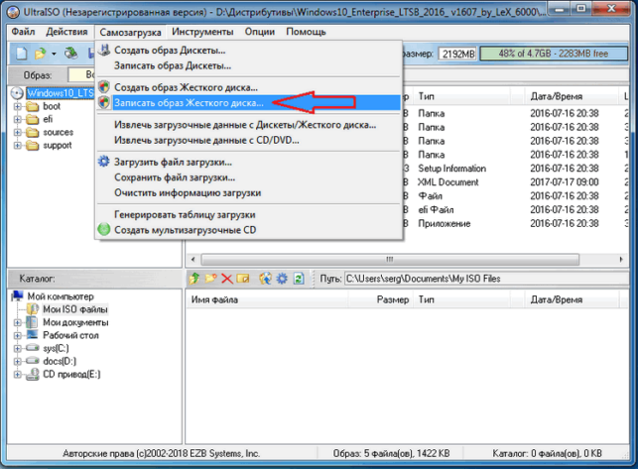Expand the efi folder node
Screen dimensions: 638x469
(x=18, y=120)
